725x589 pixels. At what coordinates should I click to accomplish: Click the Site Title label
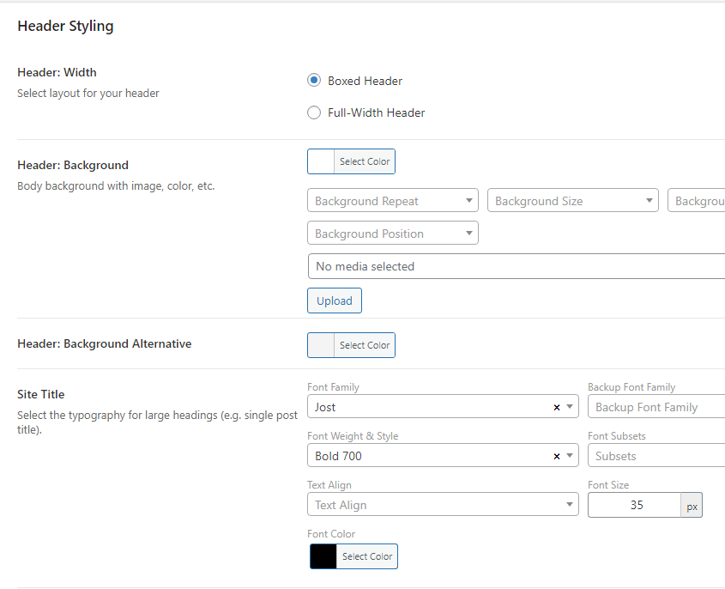pos(40,394)
